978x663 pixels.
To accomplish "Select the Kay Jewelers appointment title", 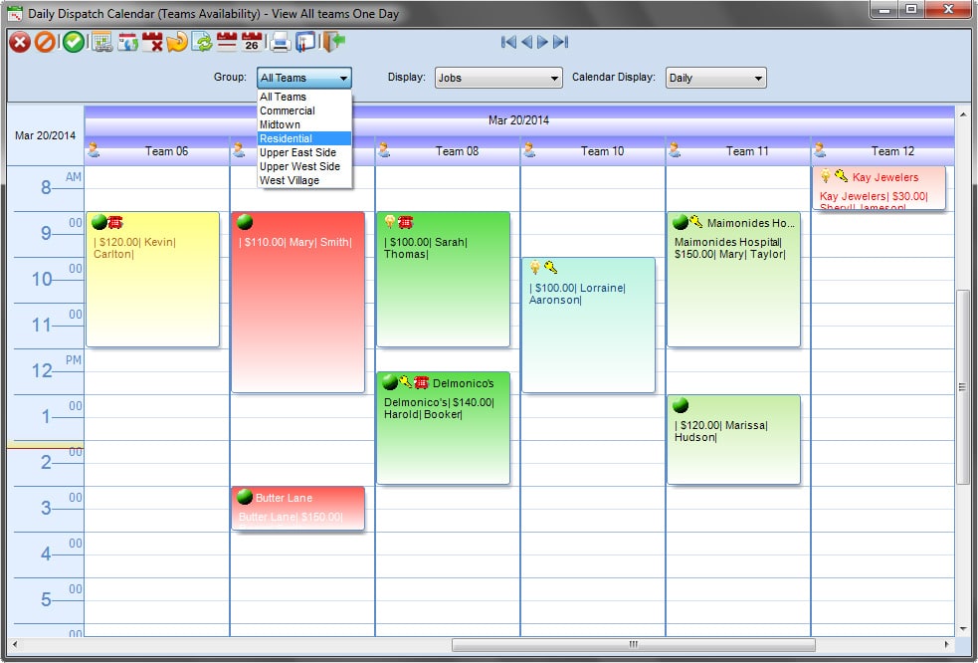I will (x=885, y=177).
